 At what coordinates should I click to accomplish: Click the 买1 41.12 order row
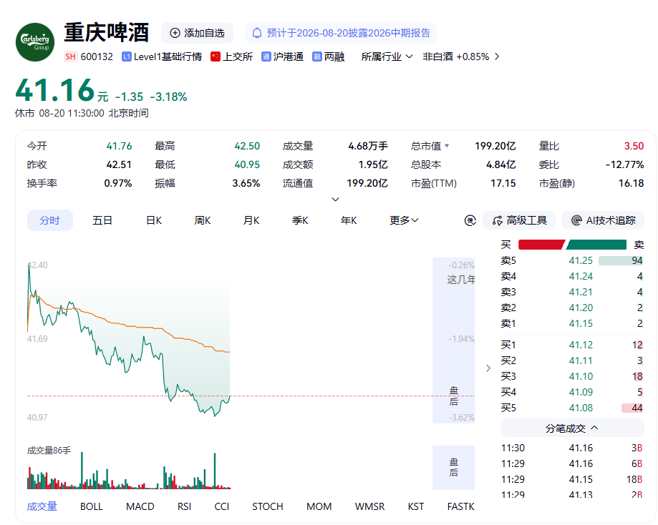pos(572,345)
